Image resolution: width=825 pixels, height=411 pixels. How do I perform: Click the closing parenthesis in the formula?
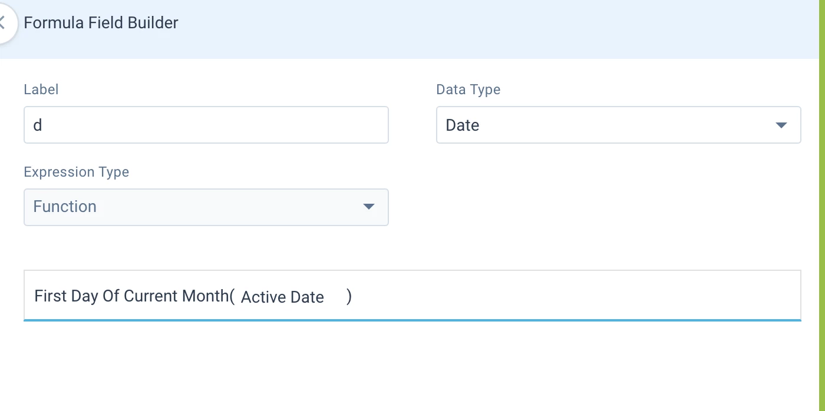[349, 296]
